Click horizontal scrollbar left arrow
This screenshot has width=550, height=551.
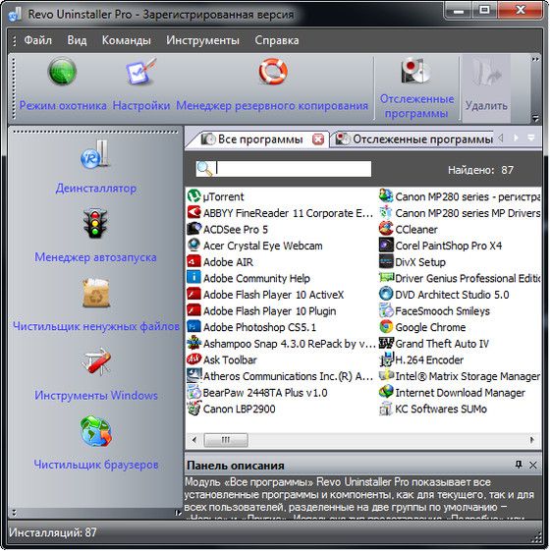[194, 440]
